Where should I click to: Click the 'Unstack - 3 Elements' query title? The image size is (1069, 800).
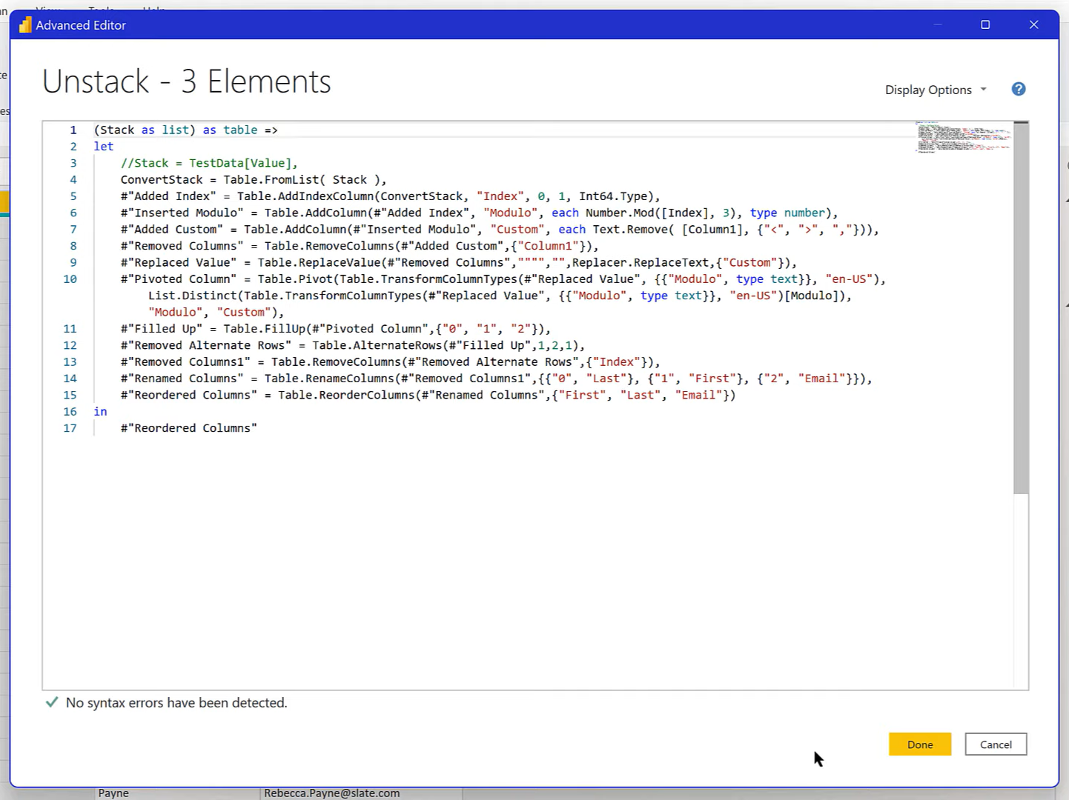tap(187, 81)
